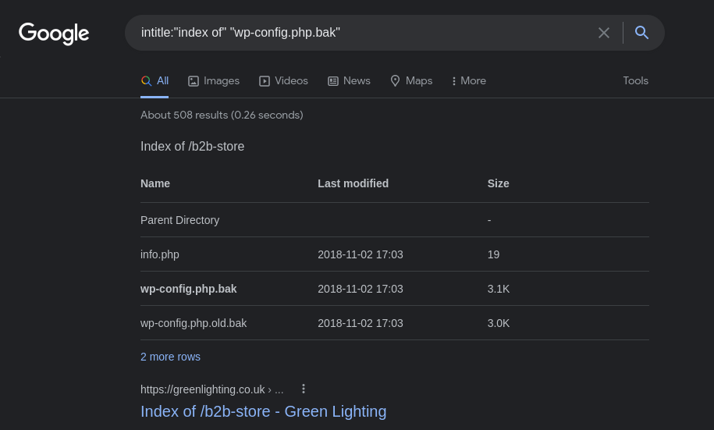Click the 'Name' column header
The image size is (714, 430).
(155, 183)
